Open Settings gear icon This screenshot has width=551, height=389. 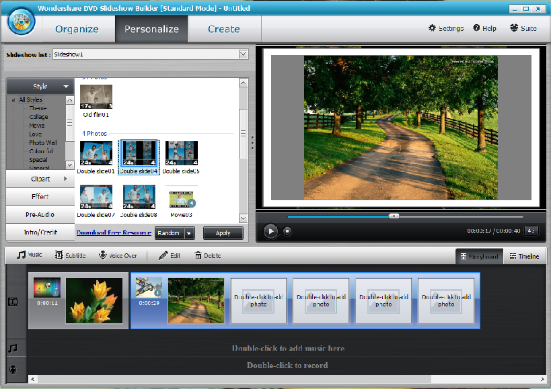click(x=432, y=28)
